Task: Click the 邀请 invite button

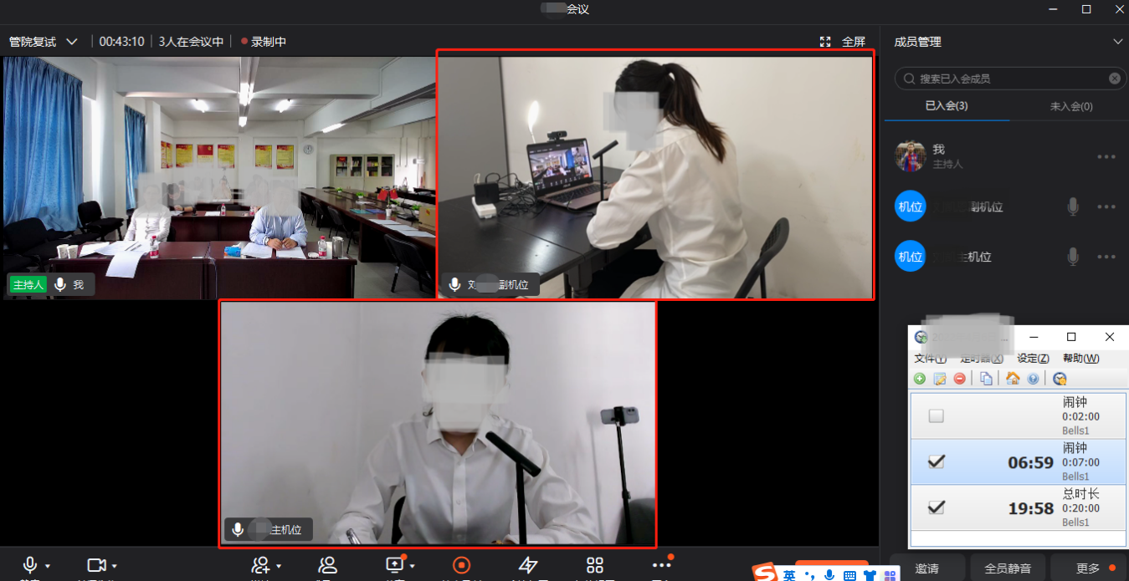Action: click(x=926, y=568)
